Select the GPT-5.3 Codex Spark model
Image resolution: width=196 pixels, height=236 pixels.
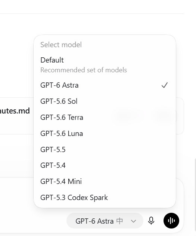(x=105, y=197)
